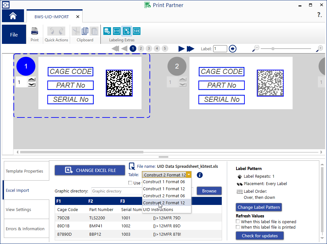Select 'Construct 1 Format 06' from list
327x244 pixels.
click(x=164, y=182)
